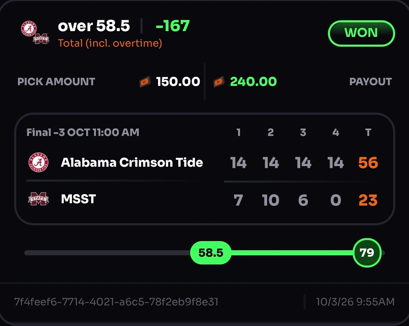Select the MSST team name
The width and height of the screenshot is (409, 326).
79,199
